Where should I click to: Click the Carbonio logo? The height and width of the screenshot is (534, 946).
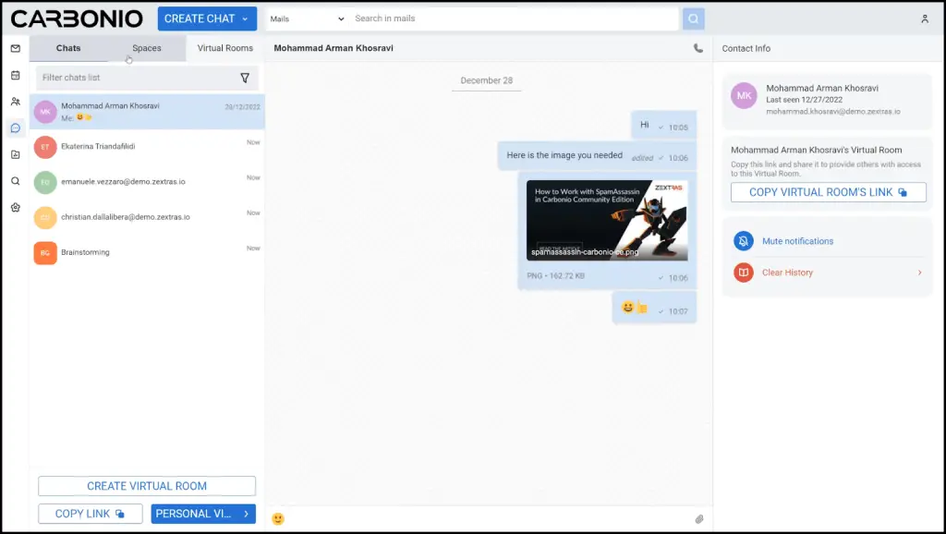(x=77, y=18)
